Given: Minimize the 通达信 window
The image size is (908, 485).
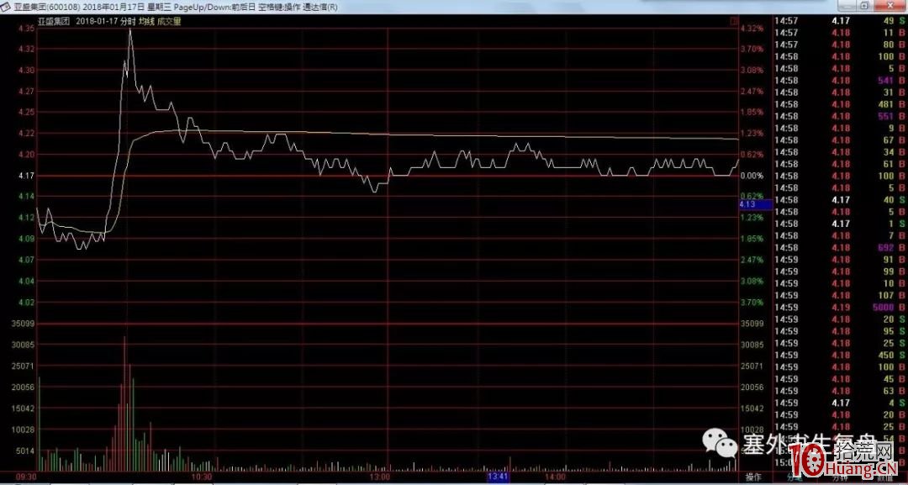Looking at the screenshot, I should click(847, 5).
